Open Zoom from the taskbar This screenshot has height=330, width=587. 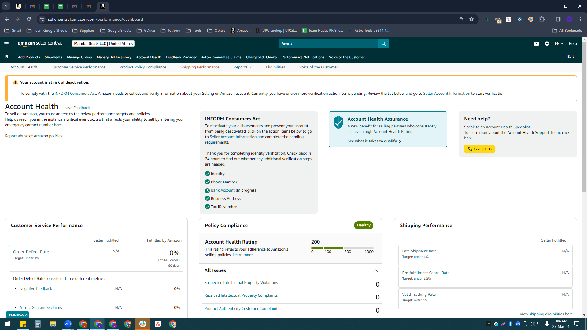tap(68, 324)
